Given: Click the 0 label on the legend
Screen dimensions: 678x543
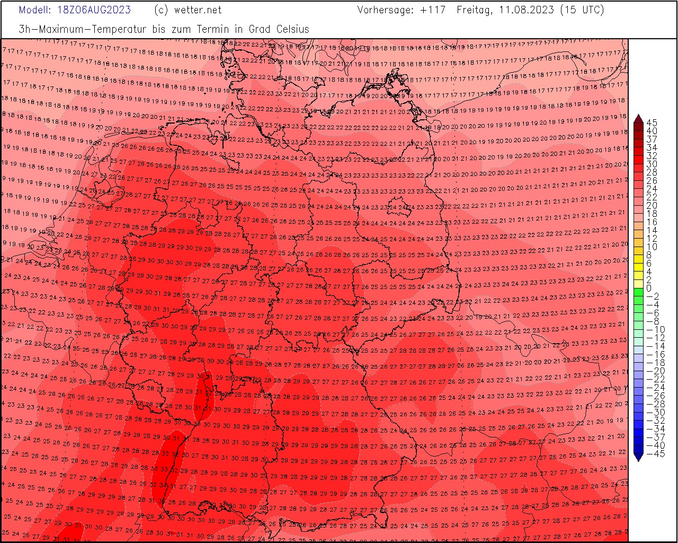Looking at the screenshot, I should click(x=649, y=288).
